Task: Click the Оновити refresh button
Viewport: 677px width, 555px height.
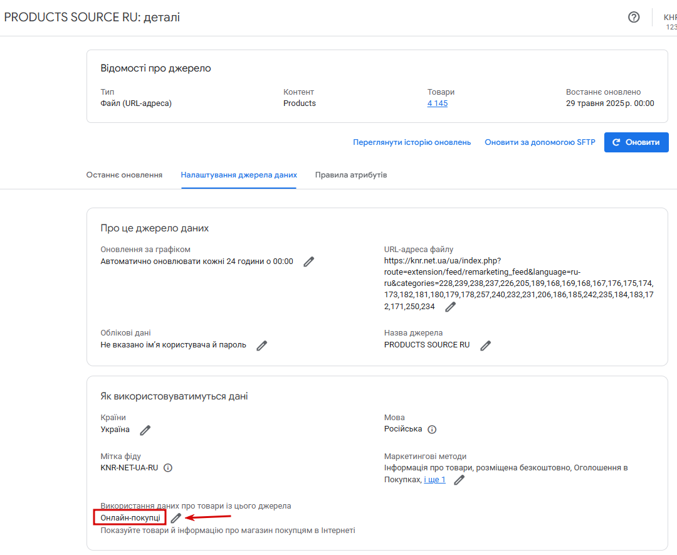Action: tap(636, 142)
